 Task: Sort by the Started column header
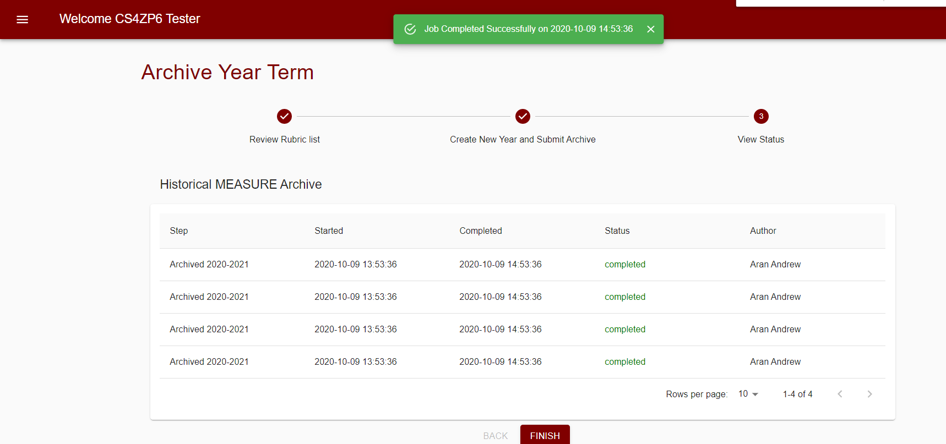point(329,231)
